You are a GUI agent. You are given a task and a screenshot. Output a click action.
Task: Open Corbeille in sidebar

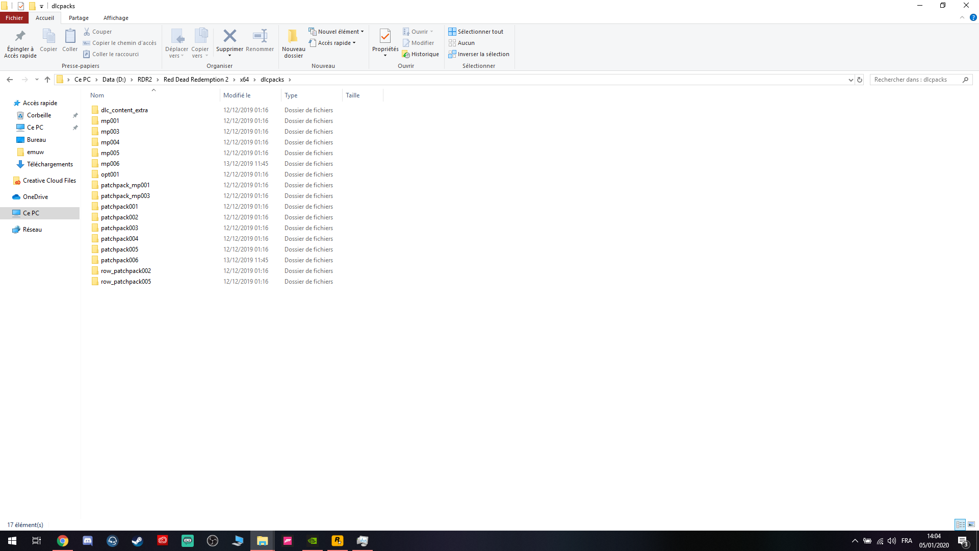click(39, 115)
